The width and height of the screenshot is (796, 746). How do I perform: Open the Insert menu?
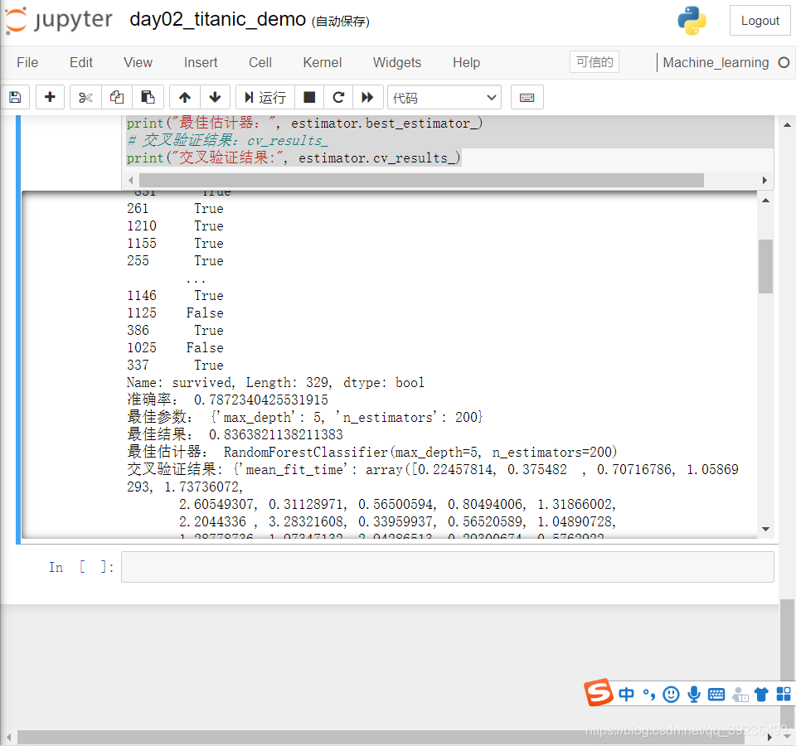[201, 62]
